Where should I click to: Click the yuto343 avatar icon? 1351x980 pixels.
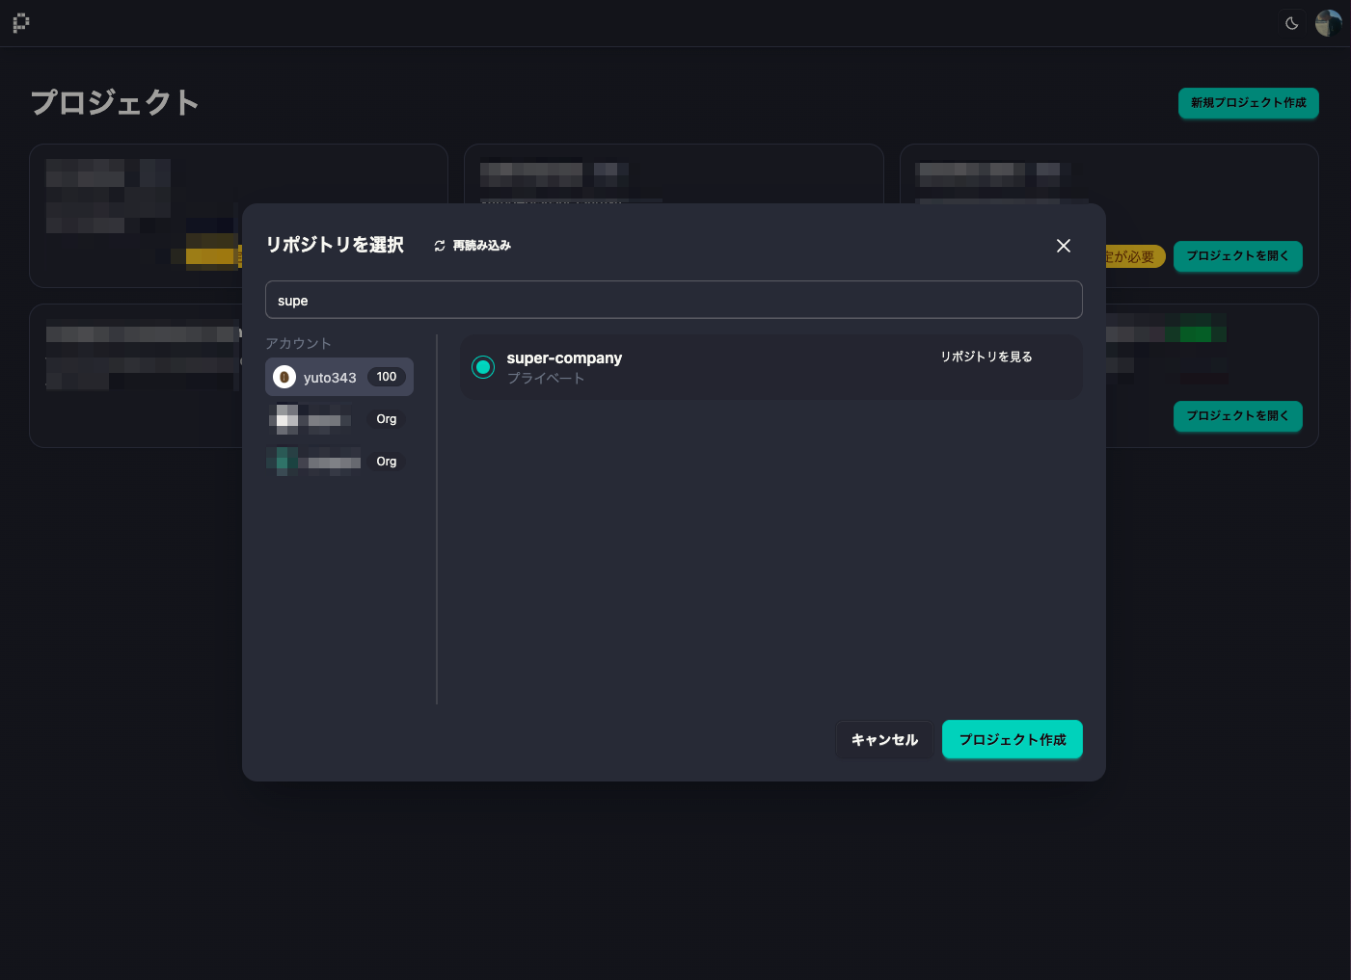click(284, 377)
